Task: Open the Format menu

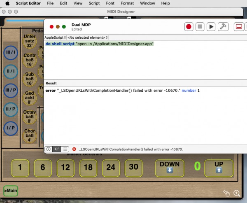Action: pyautogui.click(x=127, y=3)
